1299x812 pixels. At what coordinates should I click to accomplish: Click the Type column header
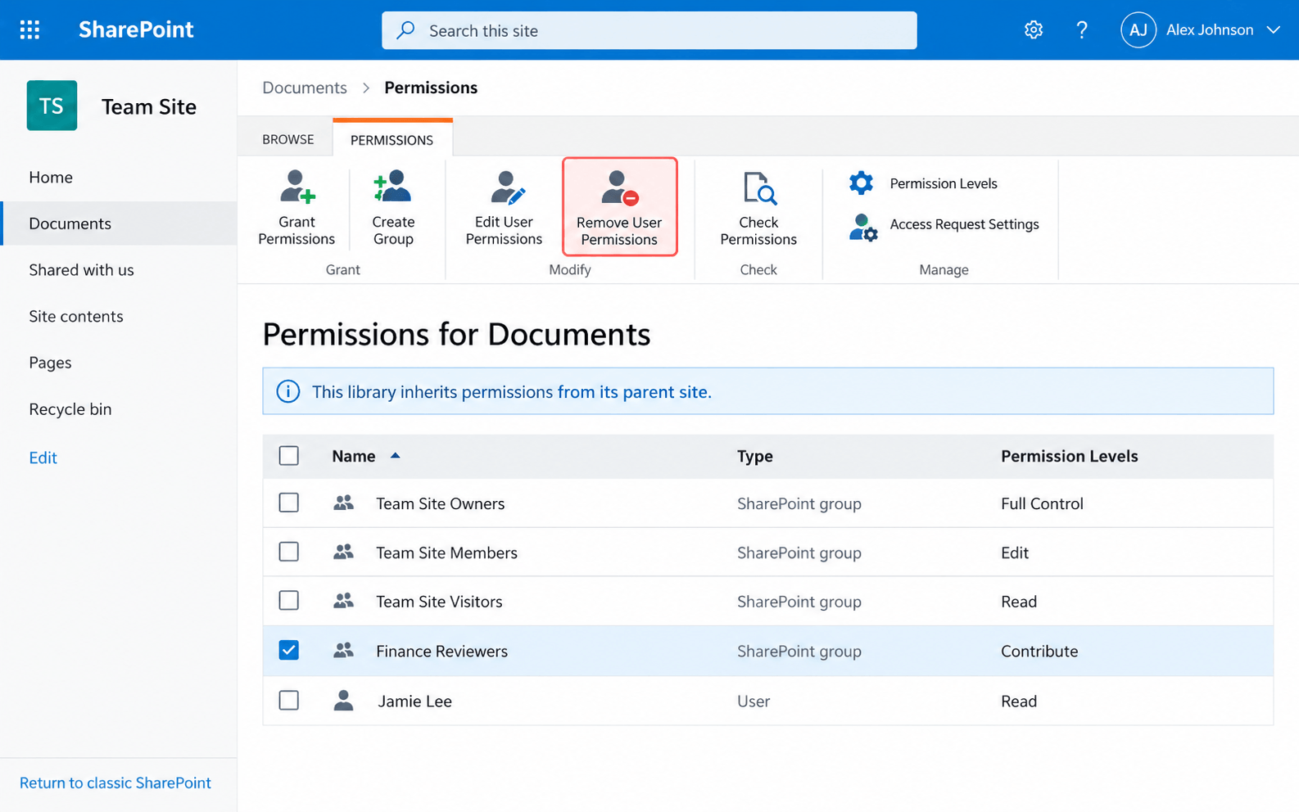755,457
